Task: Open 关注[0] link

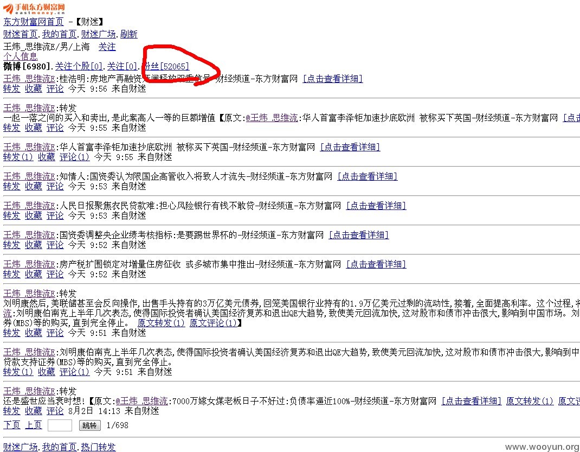Action: pos(122,66)
